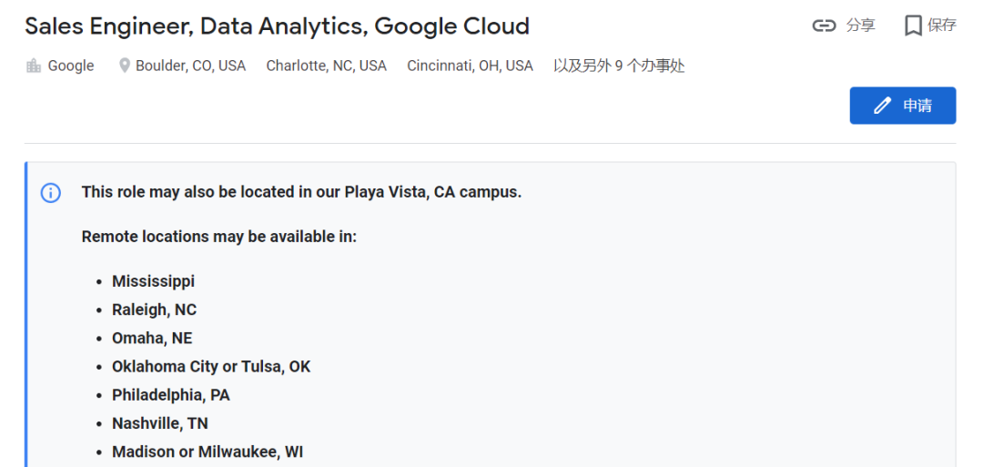Click the Charlotte, NC, USA location
The image size is (983, 467).
pyautogui.click(x=326, y=66)
